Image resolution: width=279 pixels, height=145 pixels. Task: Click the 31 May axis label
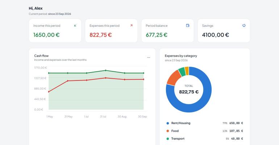pos(68,116)
